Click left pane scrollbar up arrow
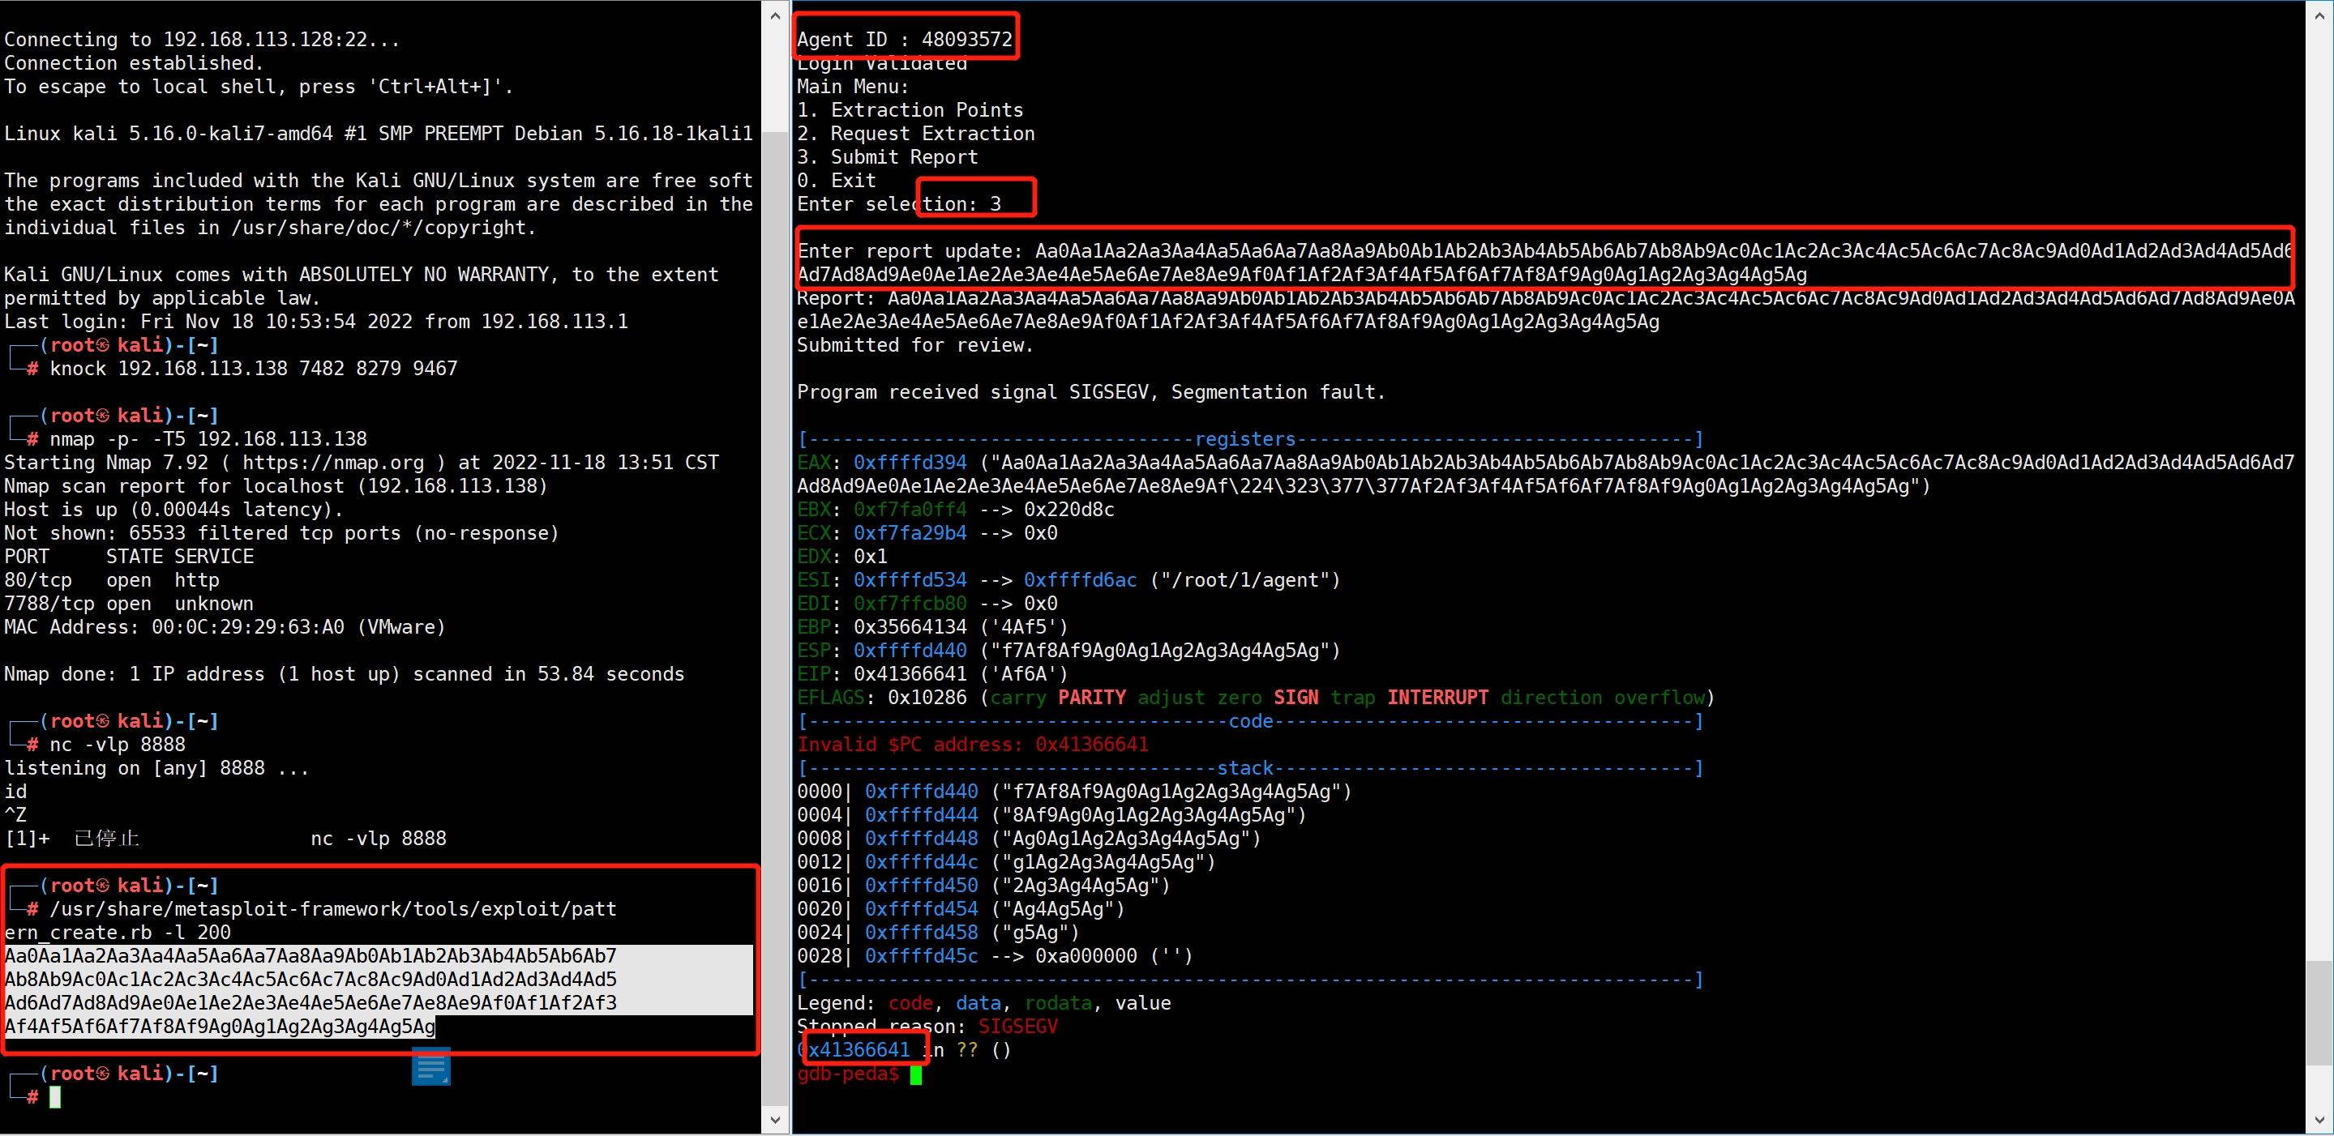The width and height of the screenshot is (2334, 1136). point(775,15)
